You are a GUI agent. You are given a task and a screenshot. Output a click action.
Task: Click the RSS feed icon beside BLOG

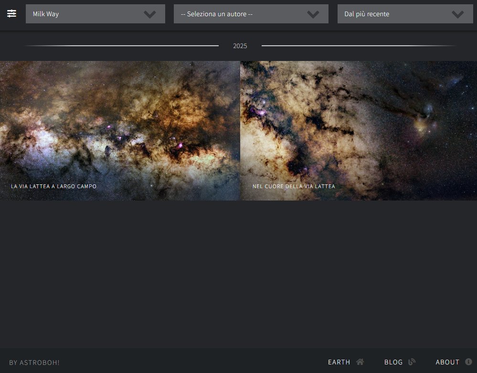(412, 362)
